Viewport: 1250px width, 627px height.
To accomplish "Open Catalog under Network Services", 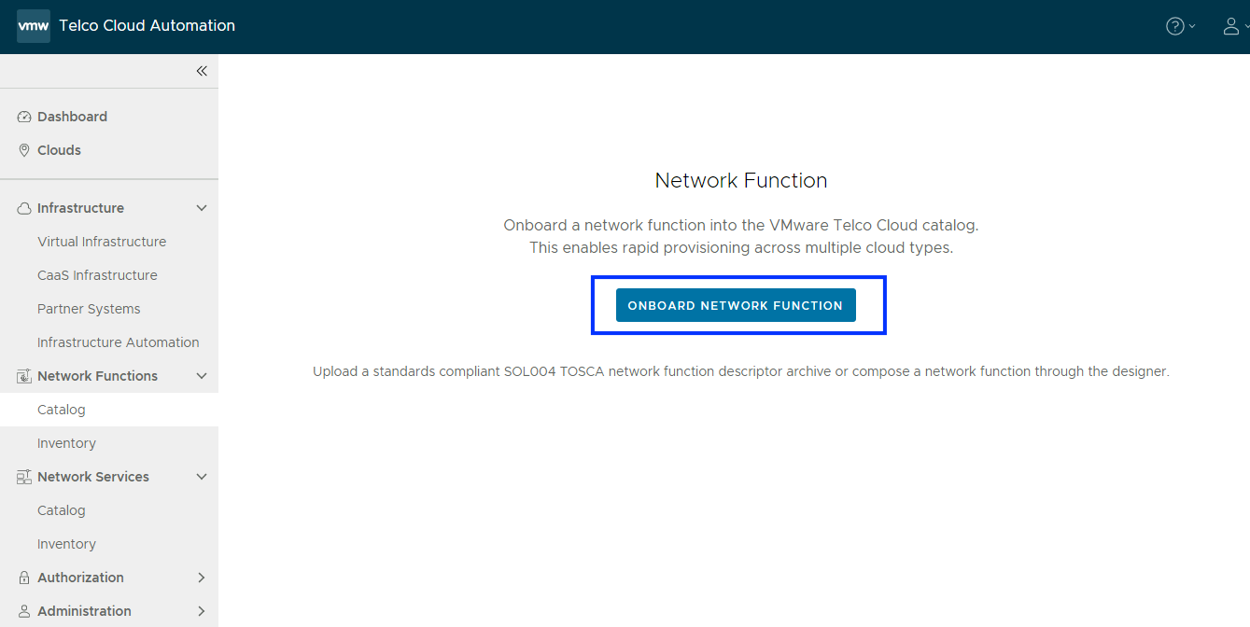I will (x=62, y=510).
